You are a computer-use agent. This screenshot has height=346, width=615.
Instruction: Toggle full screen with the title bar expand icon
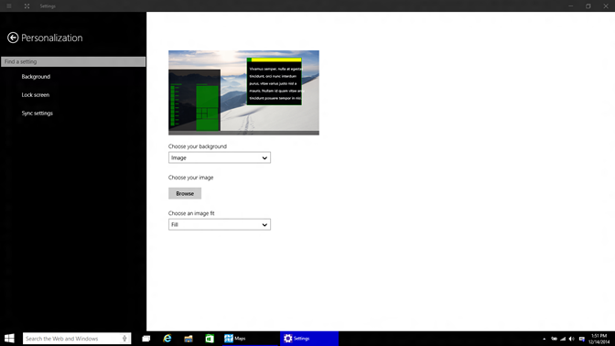[27, 5]
